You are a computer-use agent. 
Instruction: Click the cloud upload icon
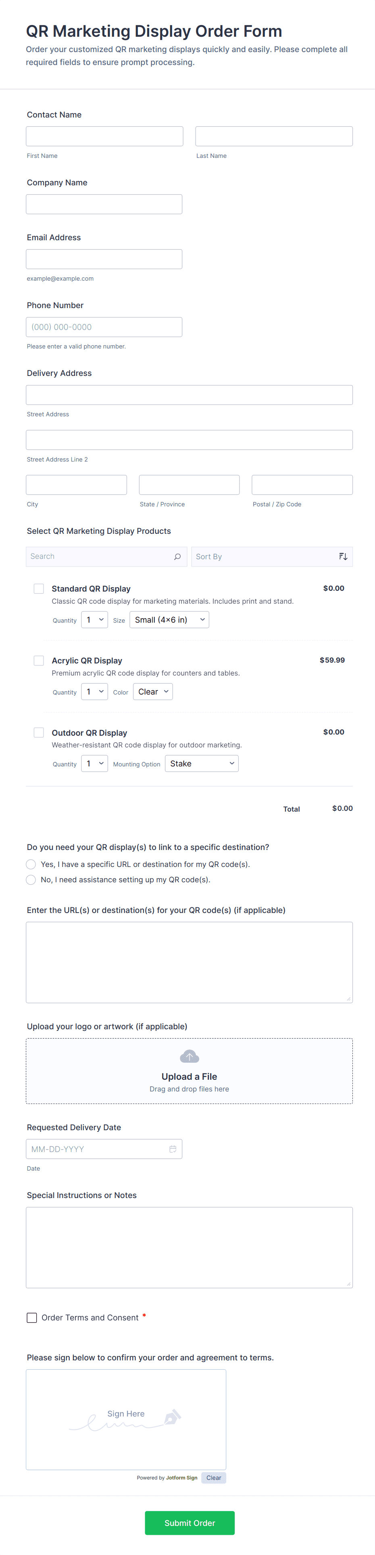tap(189, 1056)
